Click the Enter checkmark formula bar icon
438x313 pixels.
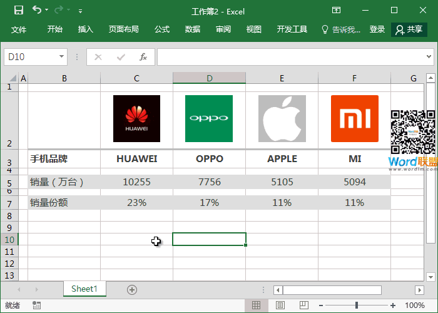coord(121,57)
